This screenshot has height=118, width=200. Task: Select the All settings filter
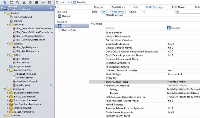pyautogui.click(x=104, y=12)
